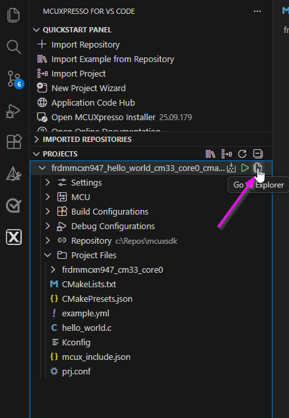Refresh the Projects list
Image resolution: width=289 pixels, height=418 pixels.
pos(242,154)
